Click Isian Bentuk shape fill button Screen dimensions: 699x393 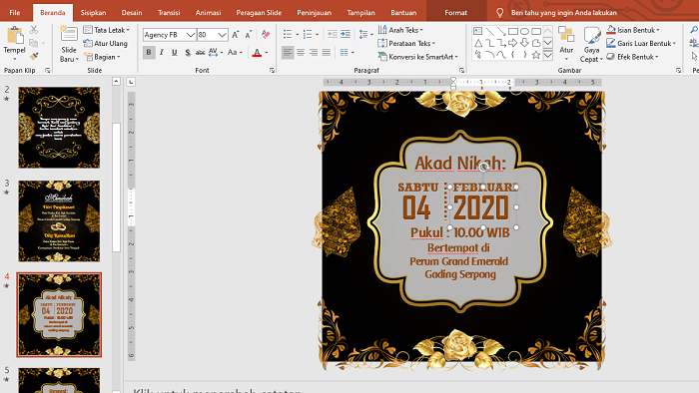[632, 30]
